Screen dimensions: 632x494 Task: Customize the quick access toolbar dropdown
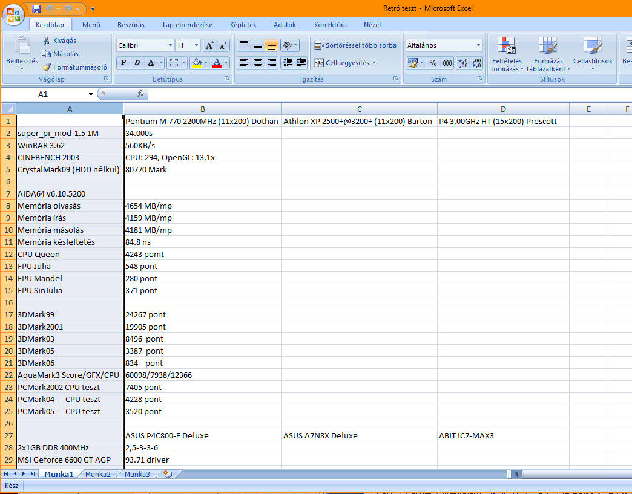point(93,8)
